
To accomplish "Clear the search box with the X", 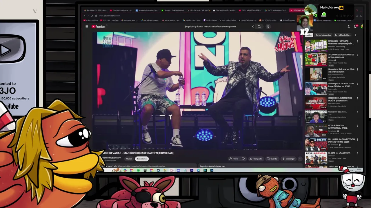I will tap(252, 27).
